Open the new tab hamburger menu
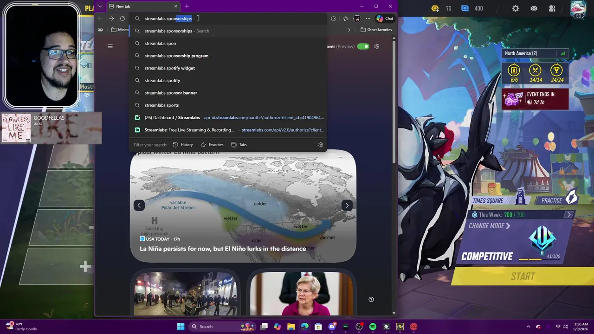The width and height of the screenshot is (594, 334). click(110, 46)
